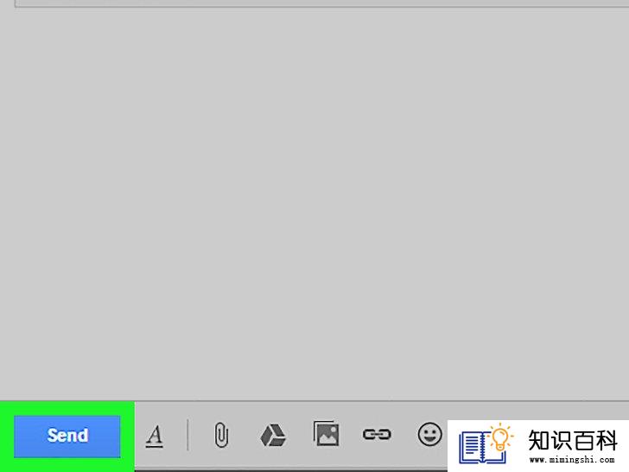Click the toolbar gap between link and emoji icons
Viewport: 629px width, 472px height.
click(404, 435)
